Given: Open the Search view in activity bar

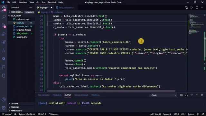Looking at the screenshot, I should (4, 17).
